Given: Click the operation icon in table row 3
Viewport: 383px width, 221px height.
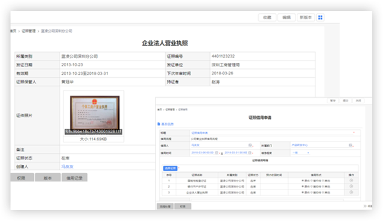Looking at the screenshot, I should 351,193.
